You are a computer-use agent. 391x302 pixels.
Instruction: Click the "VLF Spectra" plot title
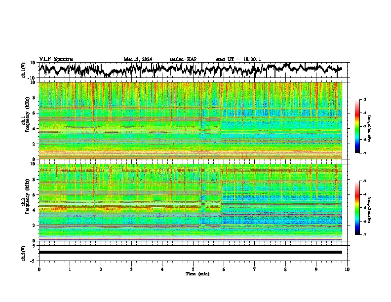pyautogui.click(x=56, y=59)
